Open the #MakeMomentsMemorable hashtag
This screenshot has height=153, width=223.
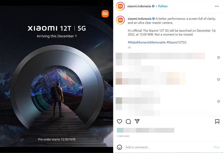click(147, 42)
